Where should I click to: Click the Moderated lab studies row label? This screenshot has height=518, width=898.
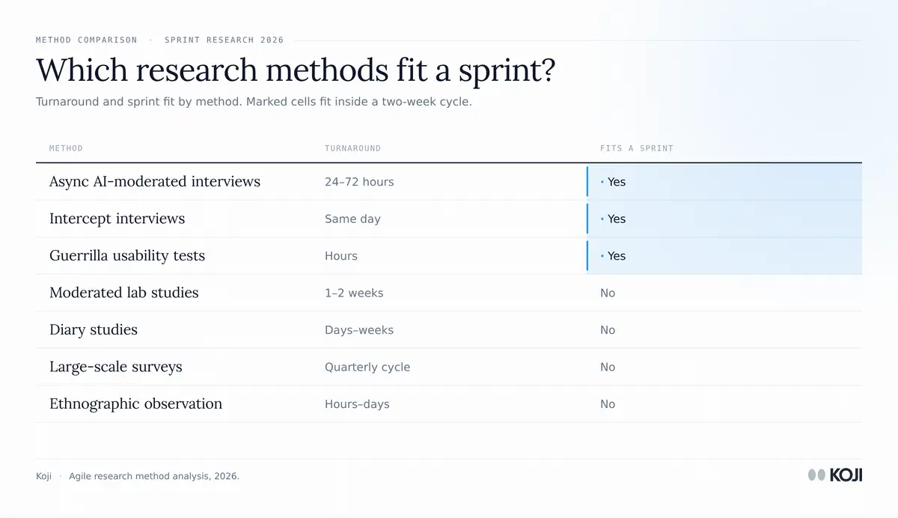124,293
